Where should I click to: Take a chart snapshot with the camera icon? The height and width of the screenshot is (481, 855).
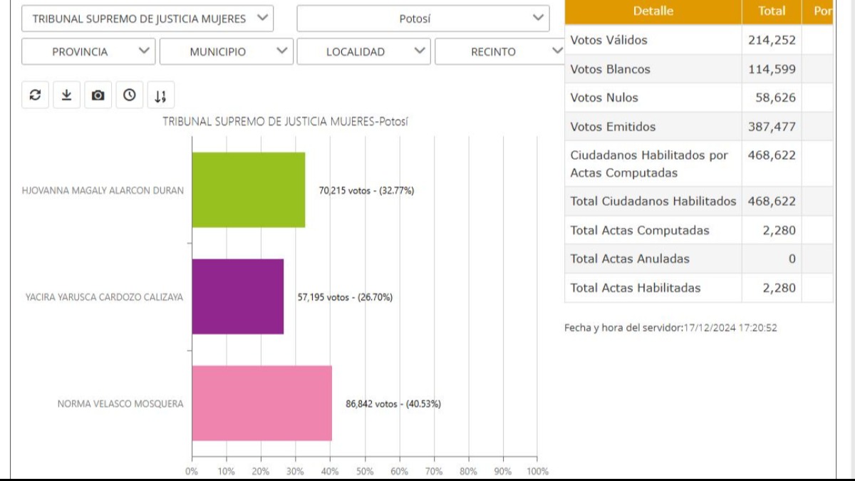pyautogui.click(x=98, y=95)
